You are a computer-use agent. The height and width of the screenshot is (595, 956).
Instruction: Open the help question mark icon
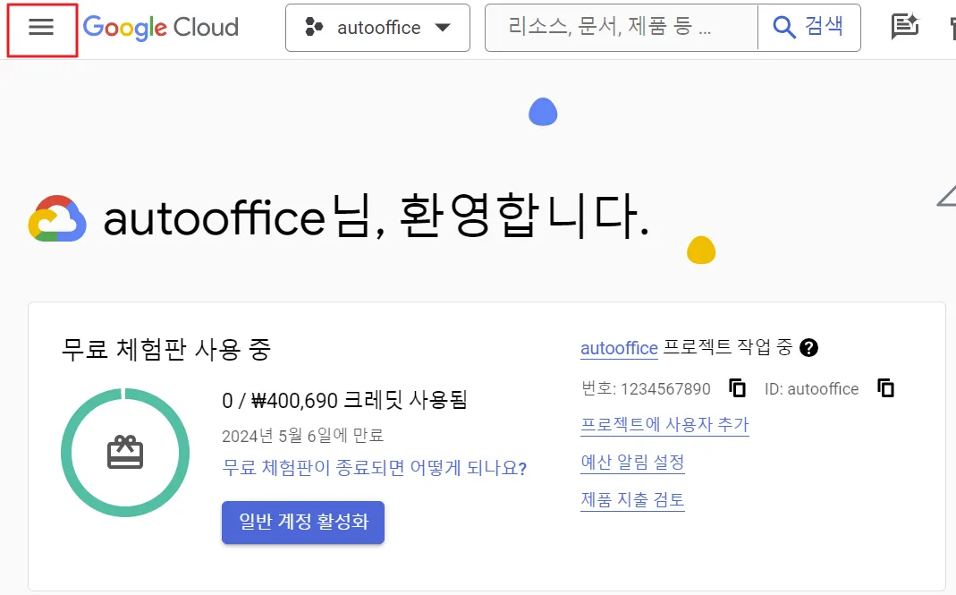(808, 348)
